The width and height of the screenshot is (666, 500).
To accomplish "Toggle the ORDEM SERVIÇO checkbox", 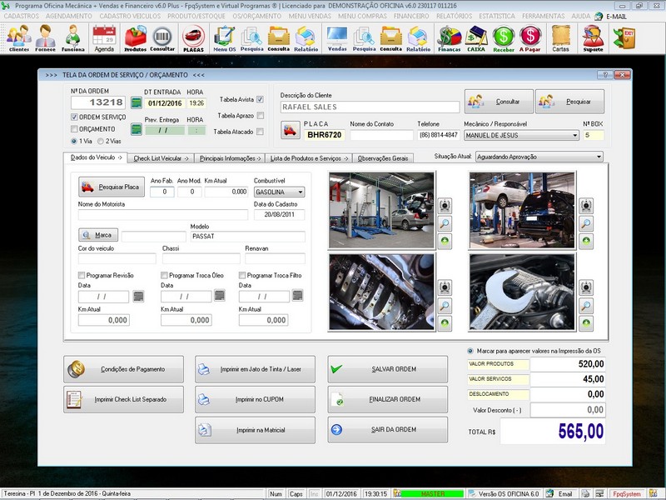I will 75,117.
